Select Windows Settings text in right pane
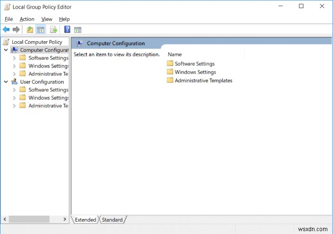This screenshot has width=333, height=234. coord(196,72)
